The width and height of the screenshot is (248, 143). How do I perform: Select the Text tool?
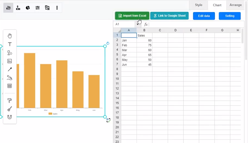[10, 44]
